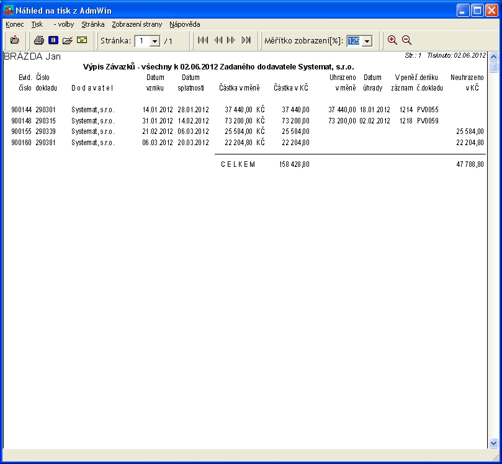Screen dimensions: 502x464
Task: Click document number 290381
Action: pos(45,143)
